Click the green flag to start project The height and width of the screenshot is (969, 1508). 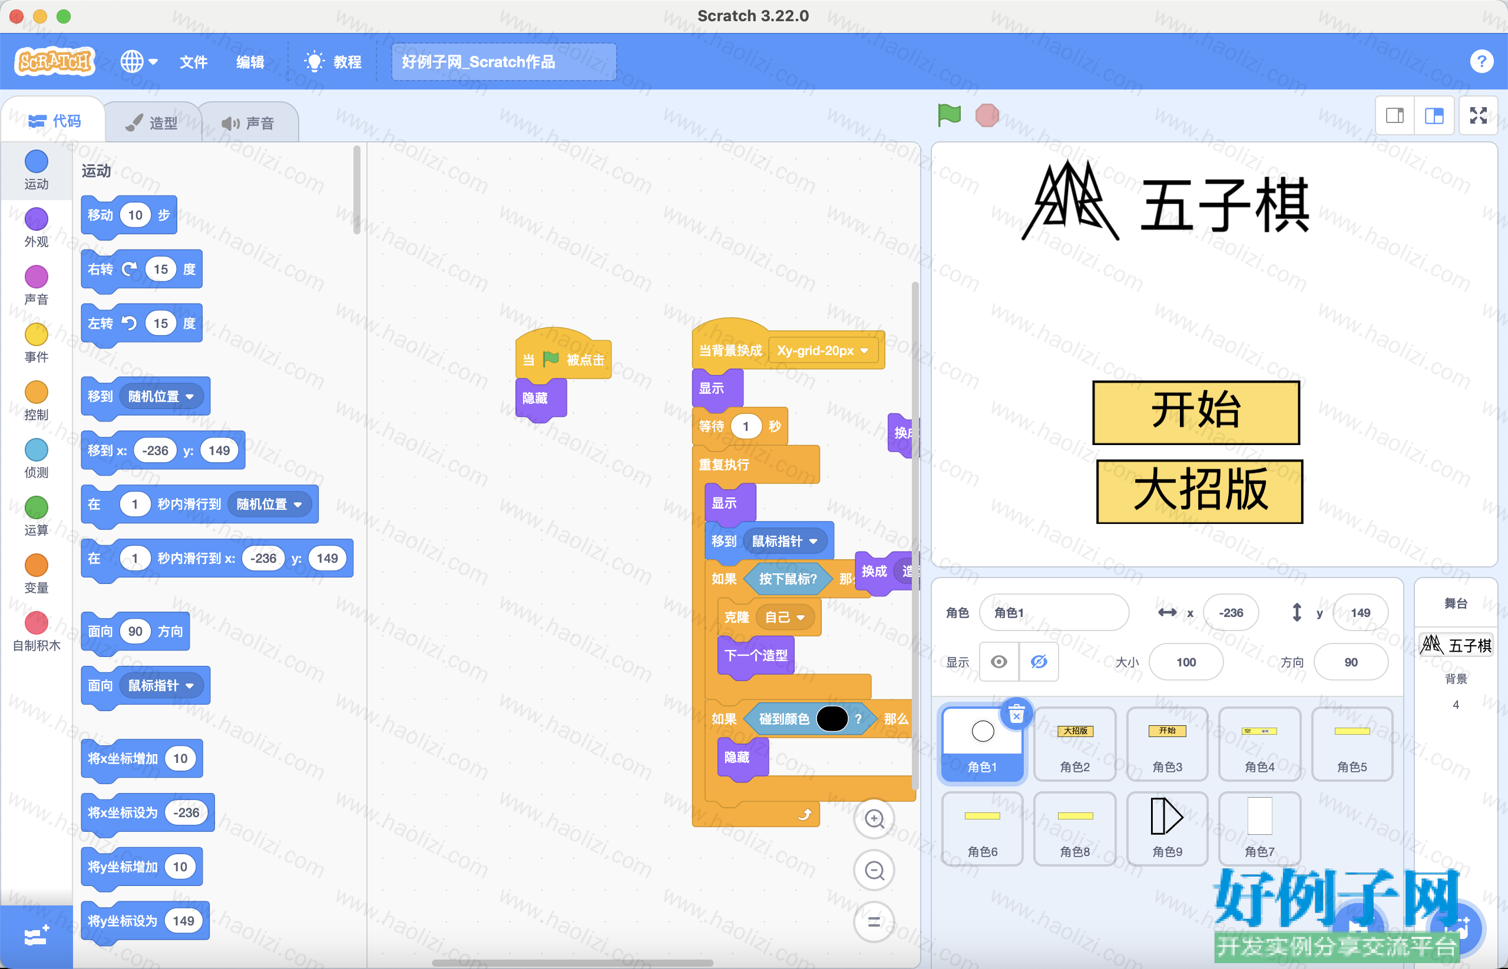(x=949, y=115)
